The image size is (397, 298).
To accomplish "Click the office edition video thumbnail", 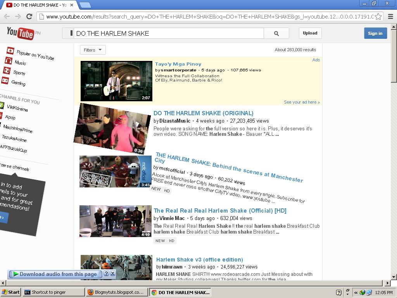I will click(116, 267).
